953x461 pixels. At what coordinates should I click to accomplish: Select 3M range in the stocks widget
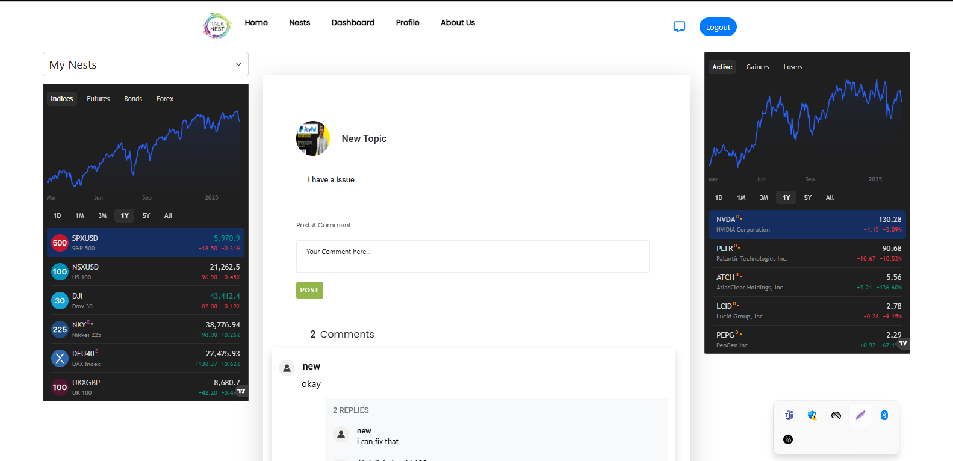pos(763,197)
